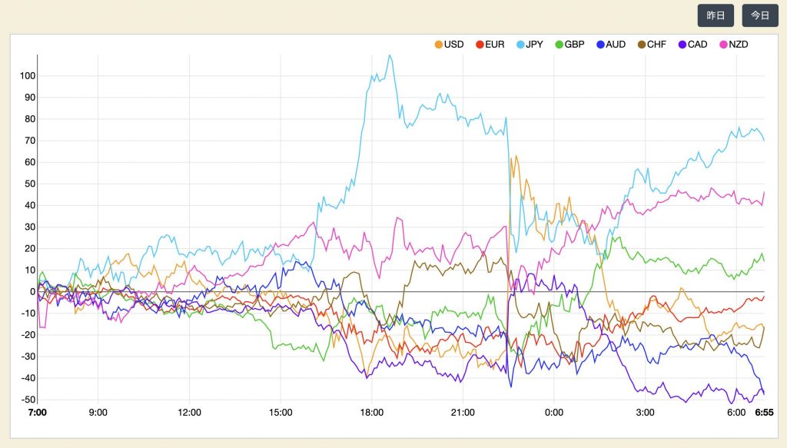
Task: Click the green GBP legend color dot
Action: point(560,45)
